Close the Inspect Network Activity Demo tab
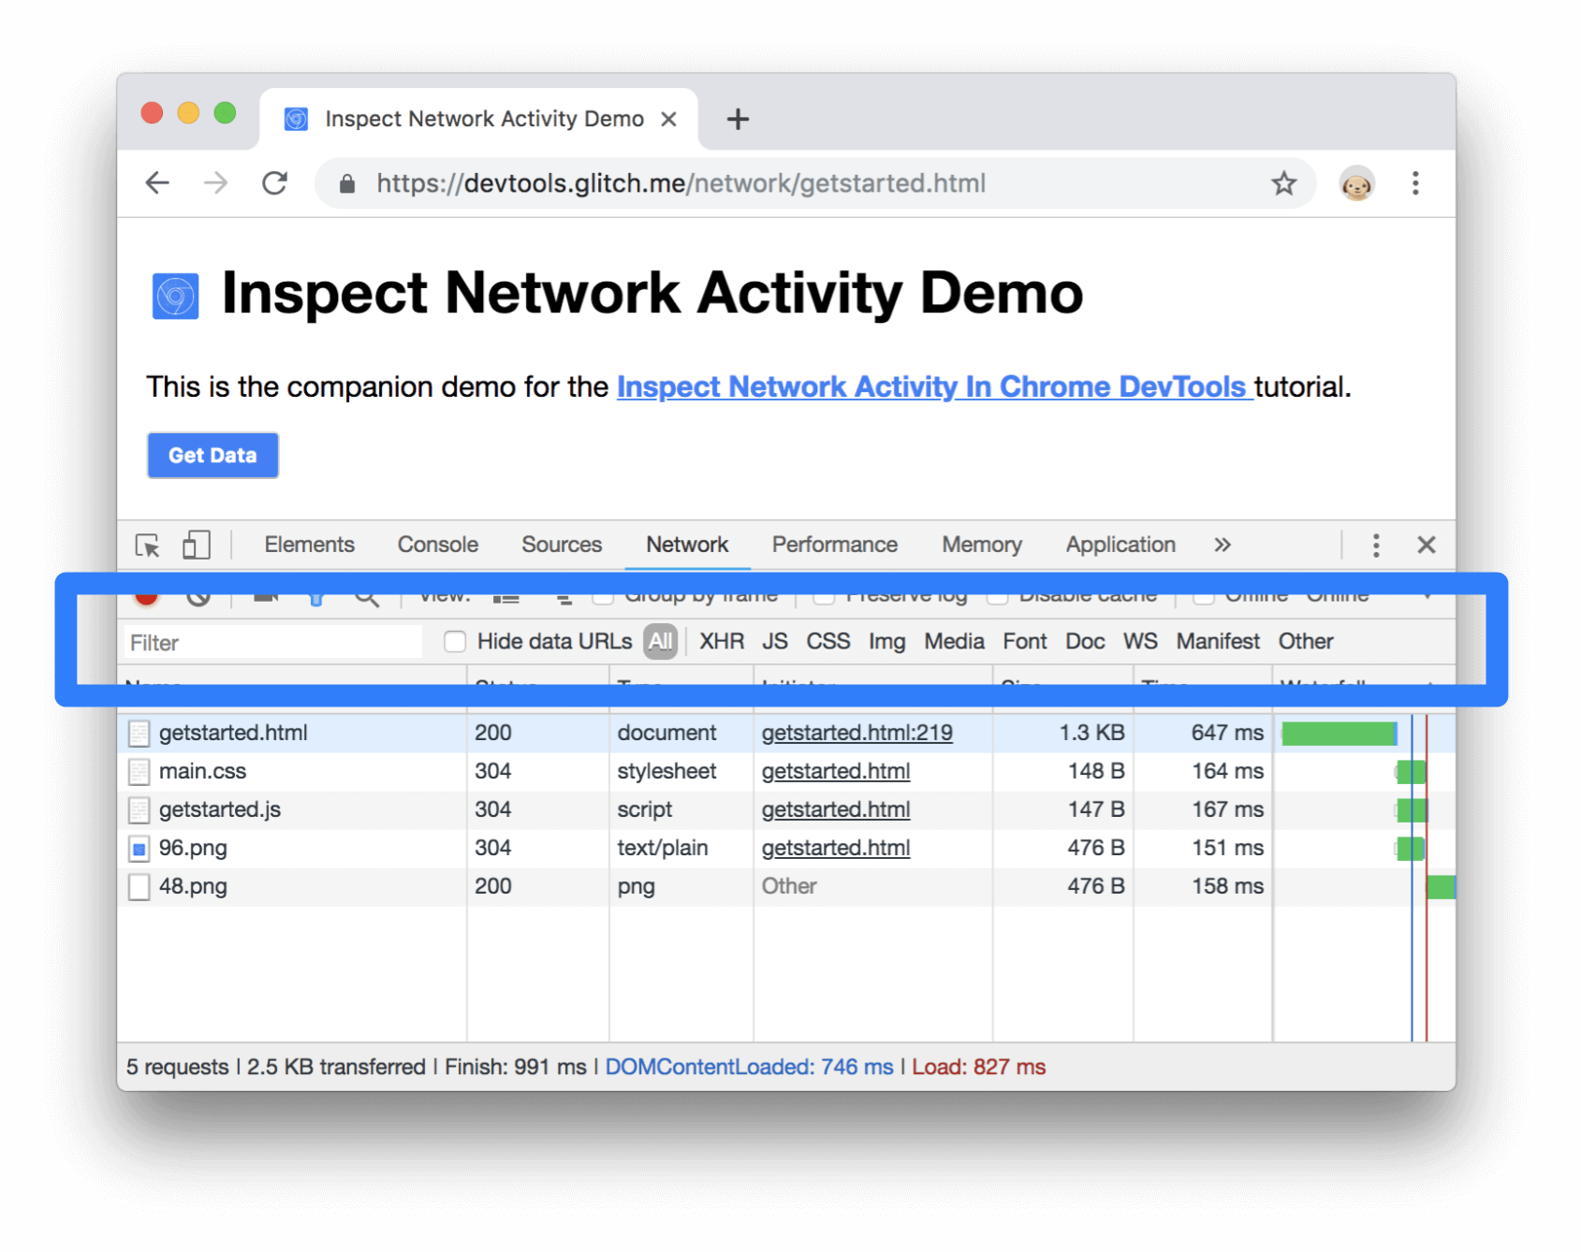The height and width of the screenshot is (1252, 1581). 668,120
